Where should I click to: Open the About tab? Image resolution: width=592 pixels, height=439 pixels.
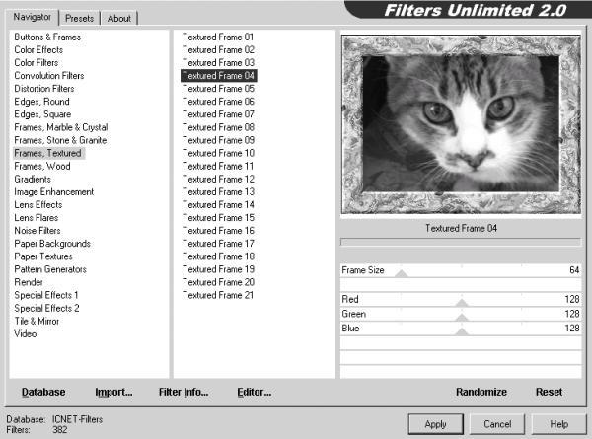(119, 18)
